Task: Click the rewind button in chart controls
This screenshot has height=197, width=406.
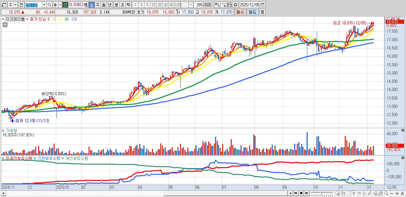Action: [x=296, y=193]
